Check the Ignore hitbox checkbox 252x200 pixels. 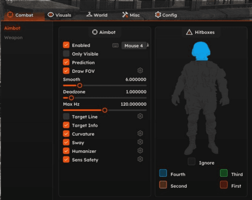[192, 161]
